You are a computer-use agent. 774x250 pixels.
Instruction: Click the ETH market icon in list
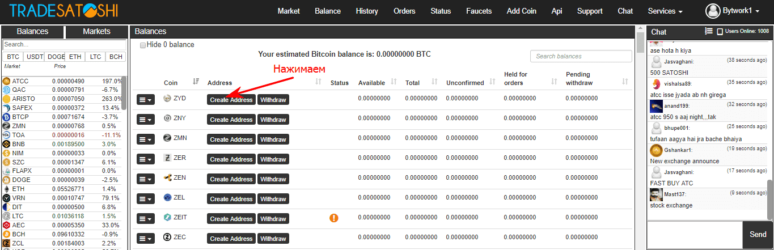(x=7, y=189)
